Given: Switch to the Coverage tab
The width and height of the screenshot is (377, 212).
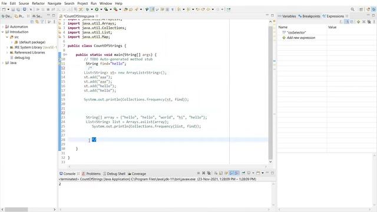Looking at the screenshot, I should (137, 174).
